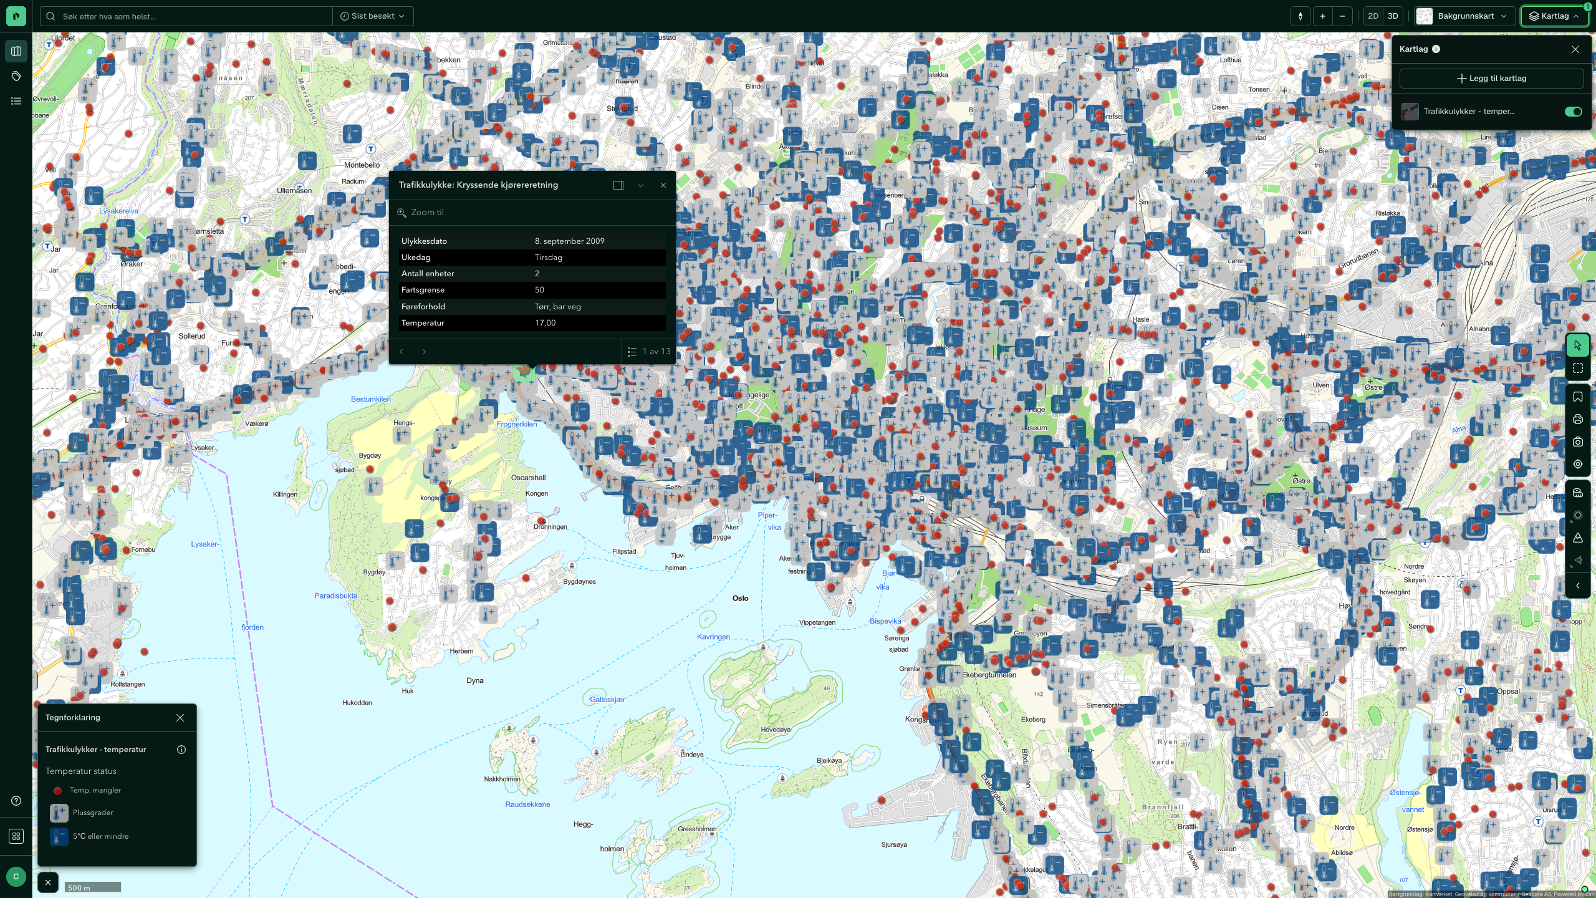Expand the Sist besøkt dropdown

coord(373,16)
